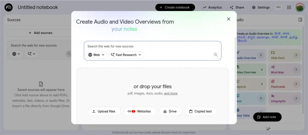This screenshot has width=308, height=135.
Task: Click the Data Table icon
Action: [238, 110]
